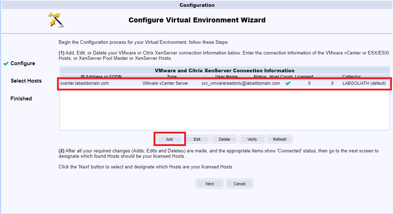The height and width of the screenshot is (214, 393).
Task: Click the LABGOLIATH (default) collector cell
Action: click(364, 83)
